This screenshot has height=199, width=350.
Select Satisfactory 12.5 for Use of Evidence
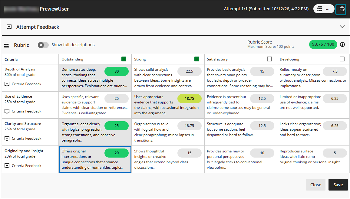[262, 99]
